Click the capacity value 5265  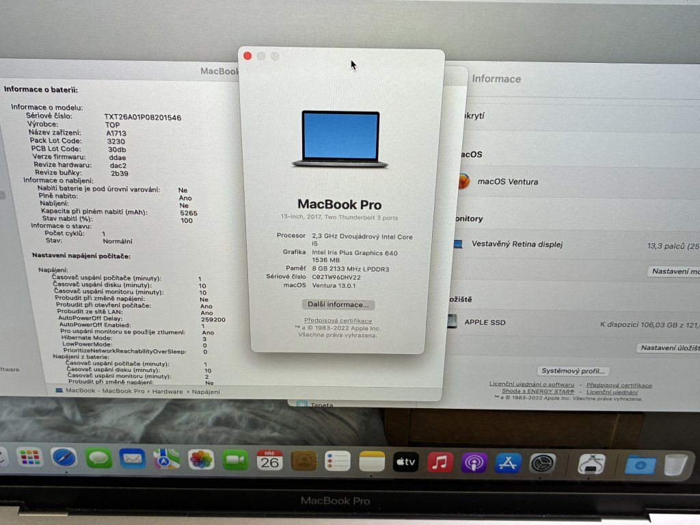click(189, 213)
